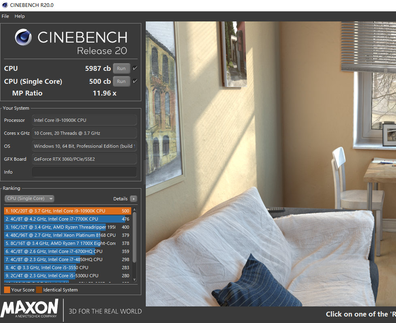
Task: Click the Cores x GHz field
Action: click(x=84, y=133)
